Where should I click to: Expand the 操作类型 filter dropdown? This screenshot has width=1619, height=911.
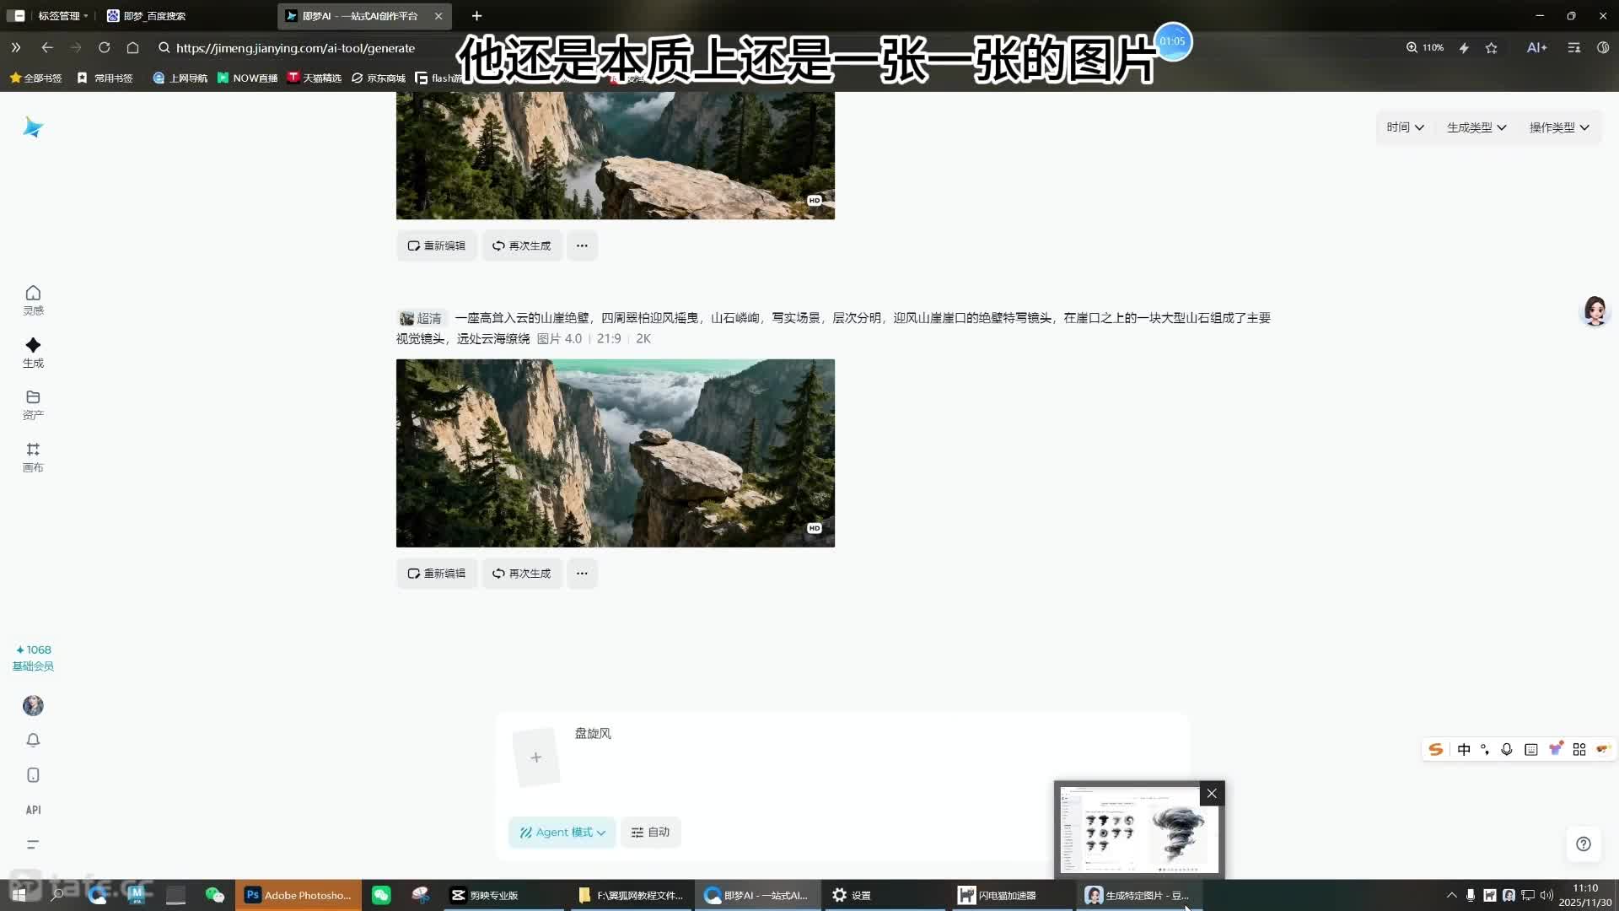click(x=1558, y=127)
